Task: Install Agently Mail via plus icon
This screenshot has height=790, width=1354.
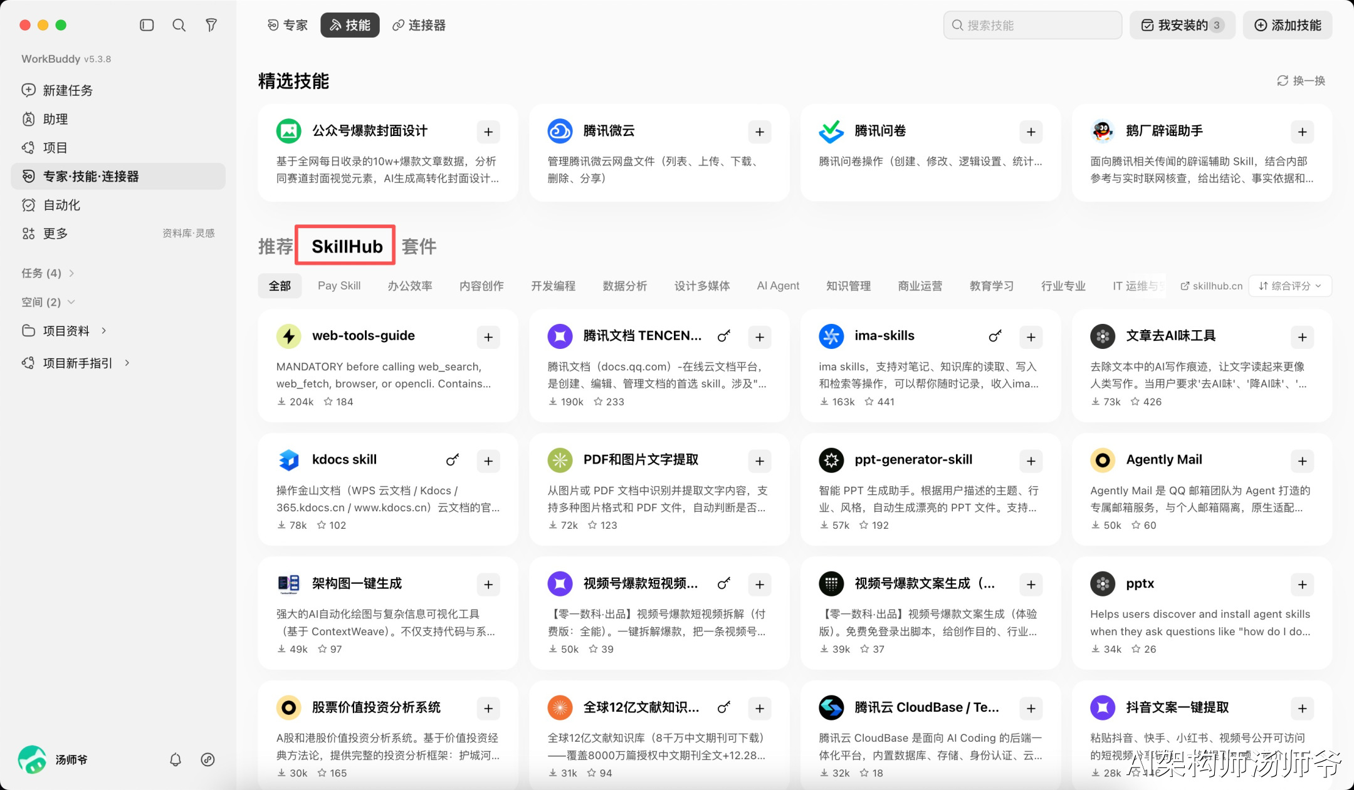Action: pos(1303,461)
